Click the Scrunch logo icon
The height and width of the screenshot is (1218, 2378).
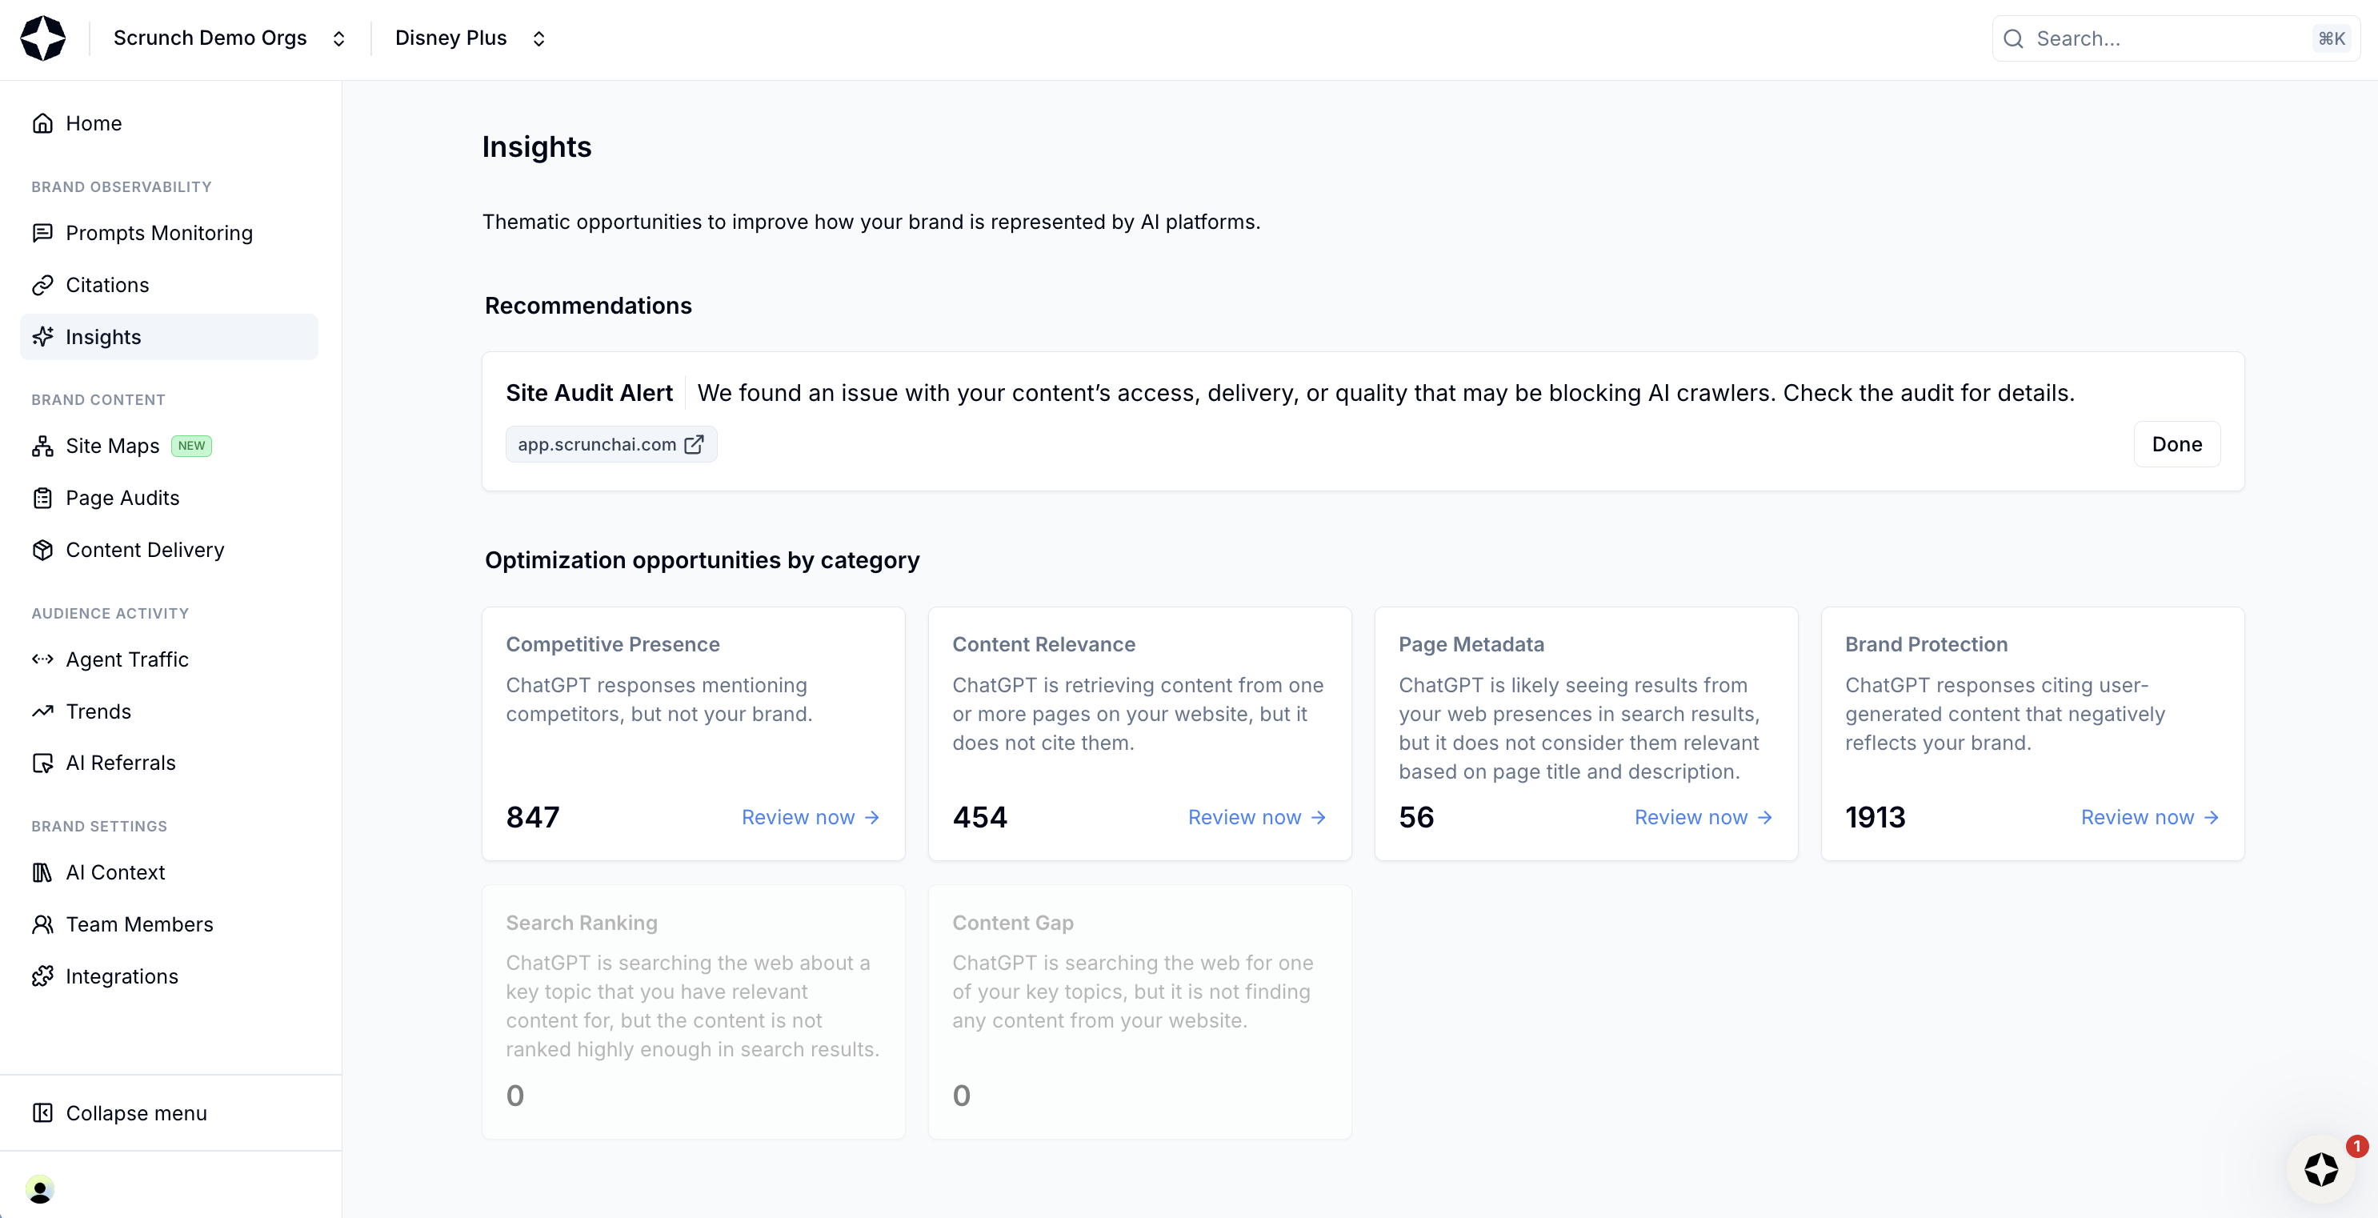click(42, 38)
